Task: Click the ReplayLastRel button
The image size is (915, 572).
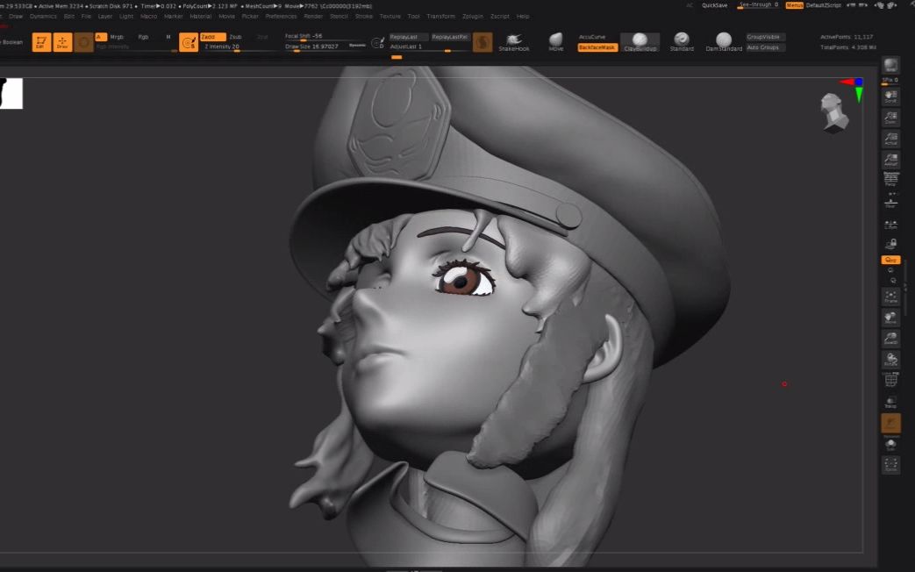Action: [x=450, y=37]
